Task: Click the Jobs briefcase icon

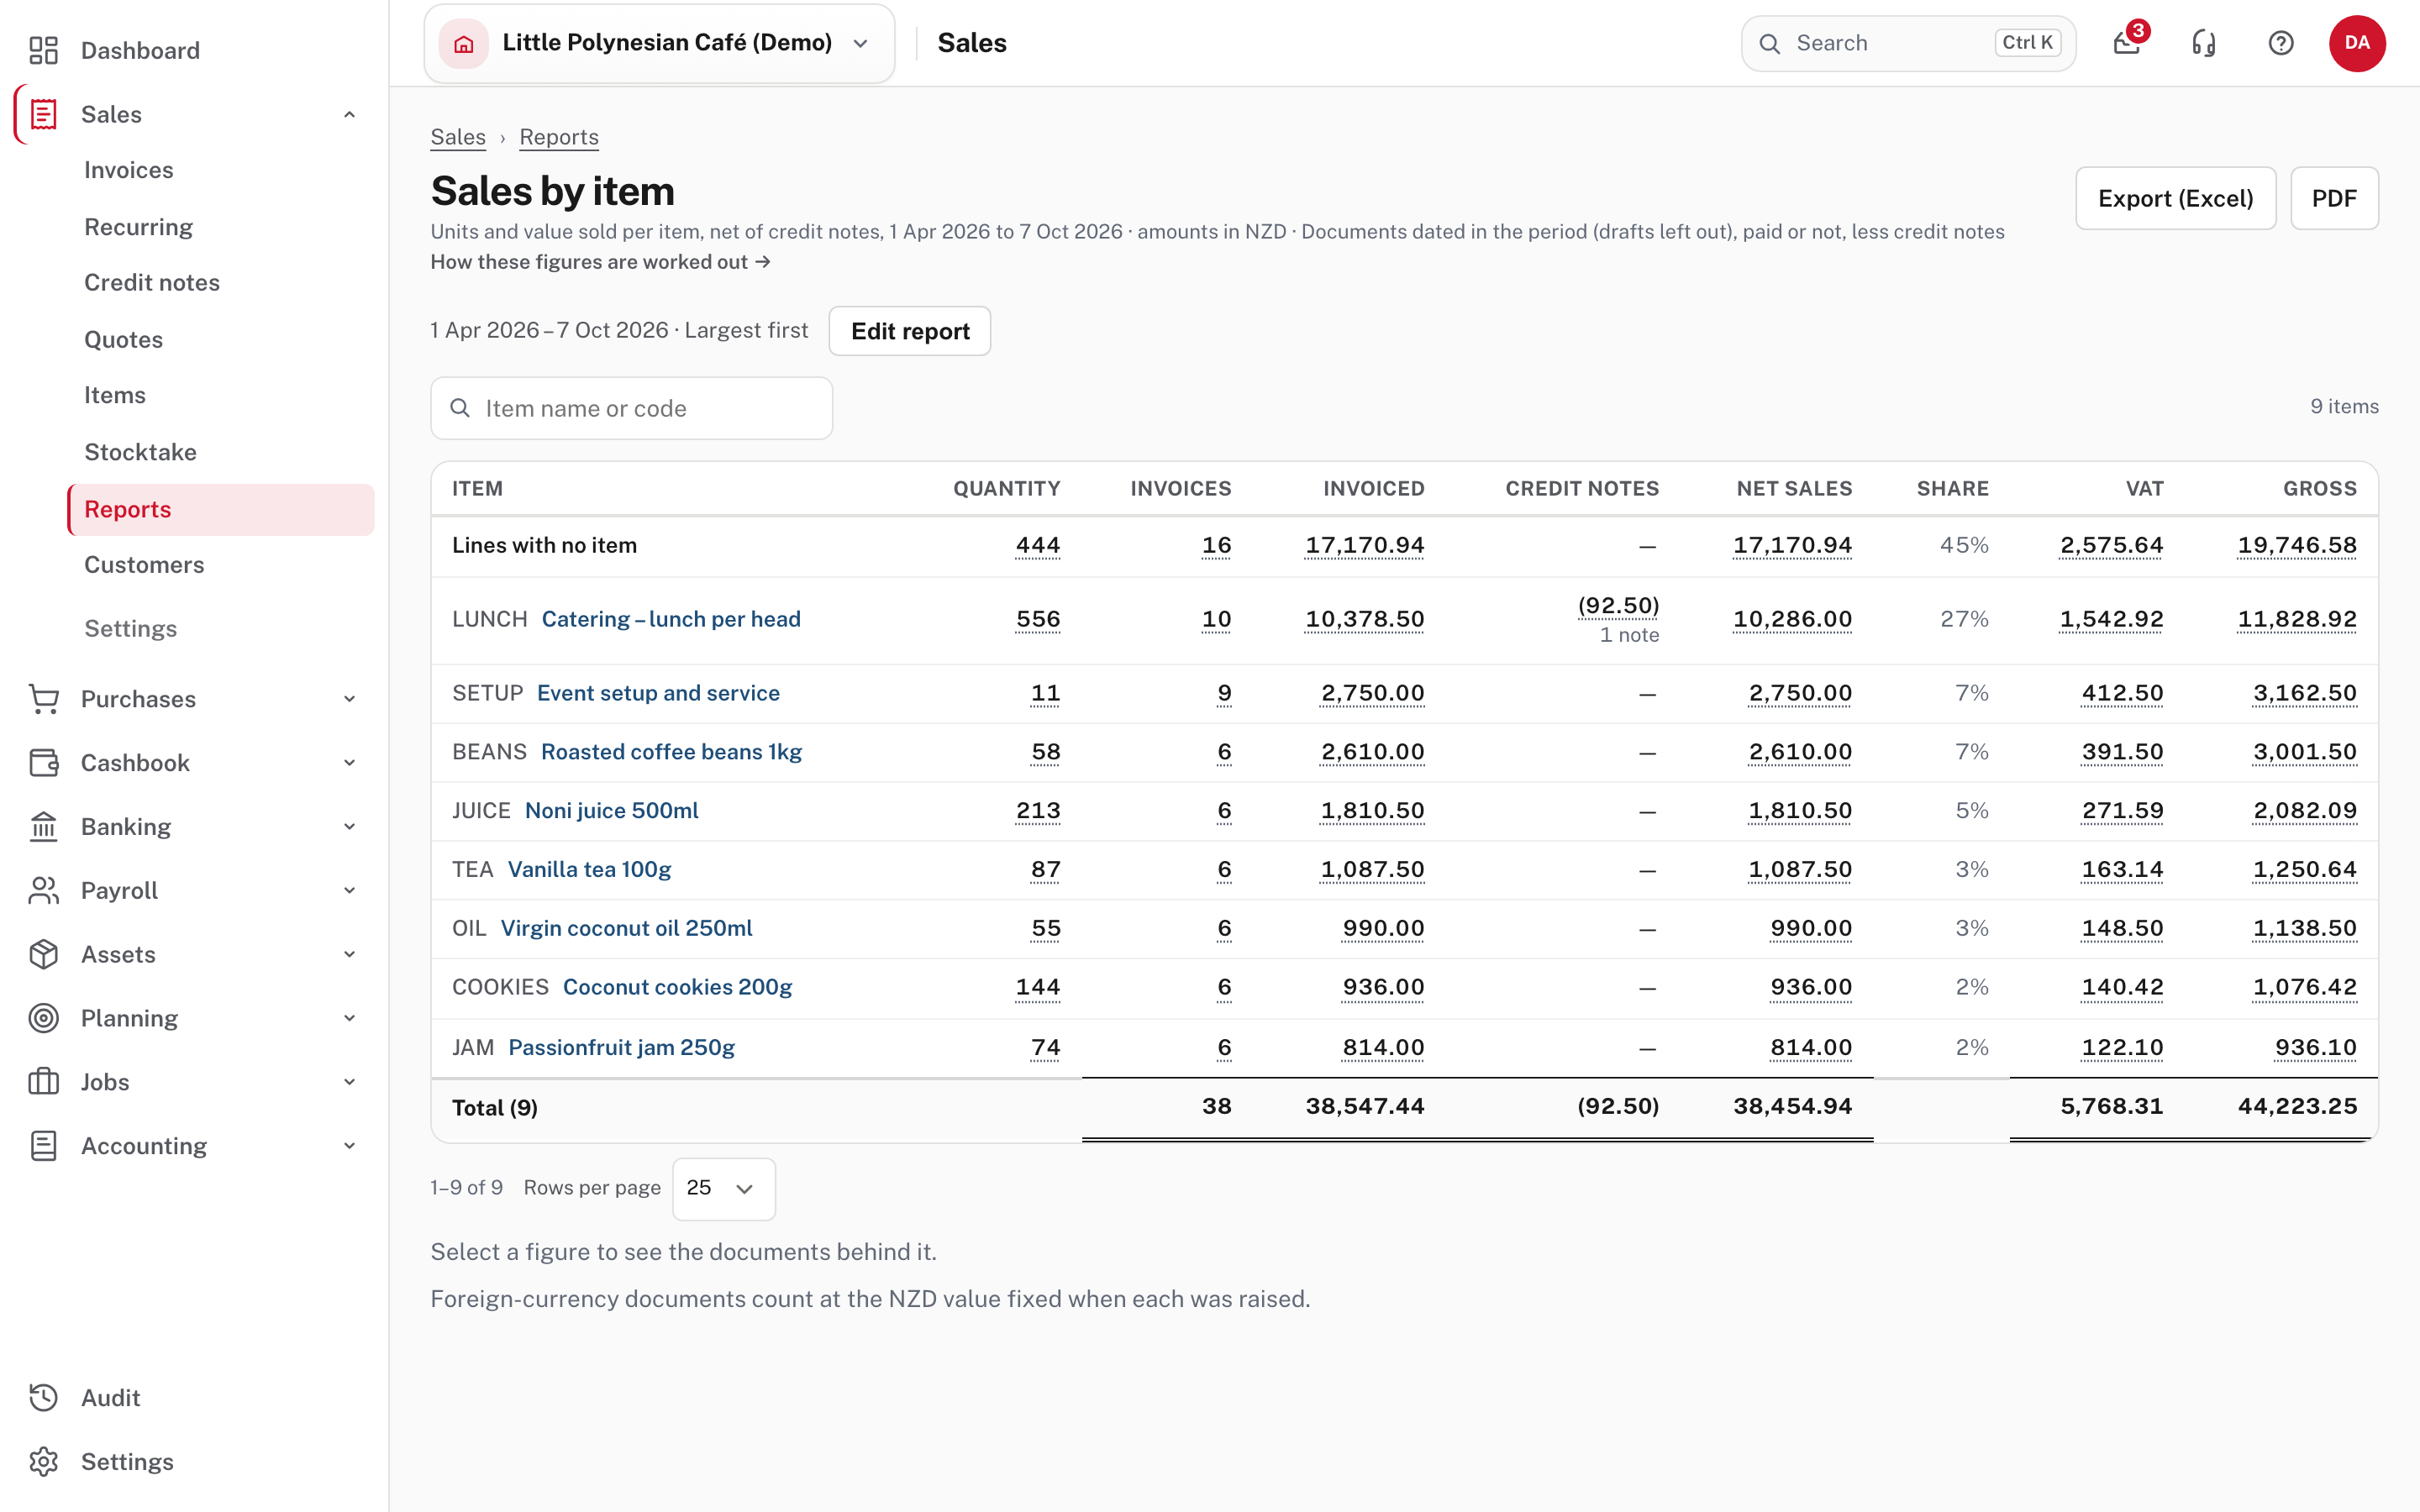Action: (x=43, y=1082)
